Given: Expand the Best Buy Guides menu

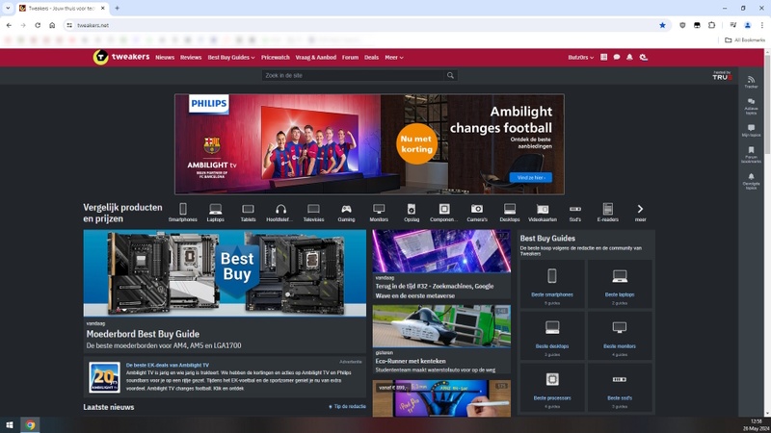Looking at the screenshot, I should (231, 58).
